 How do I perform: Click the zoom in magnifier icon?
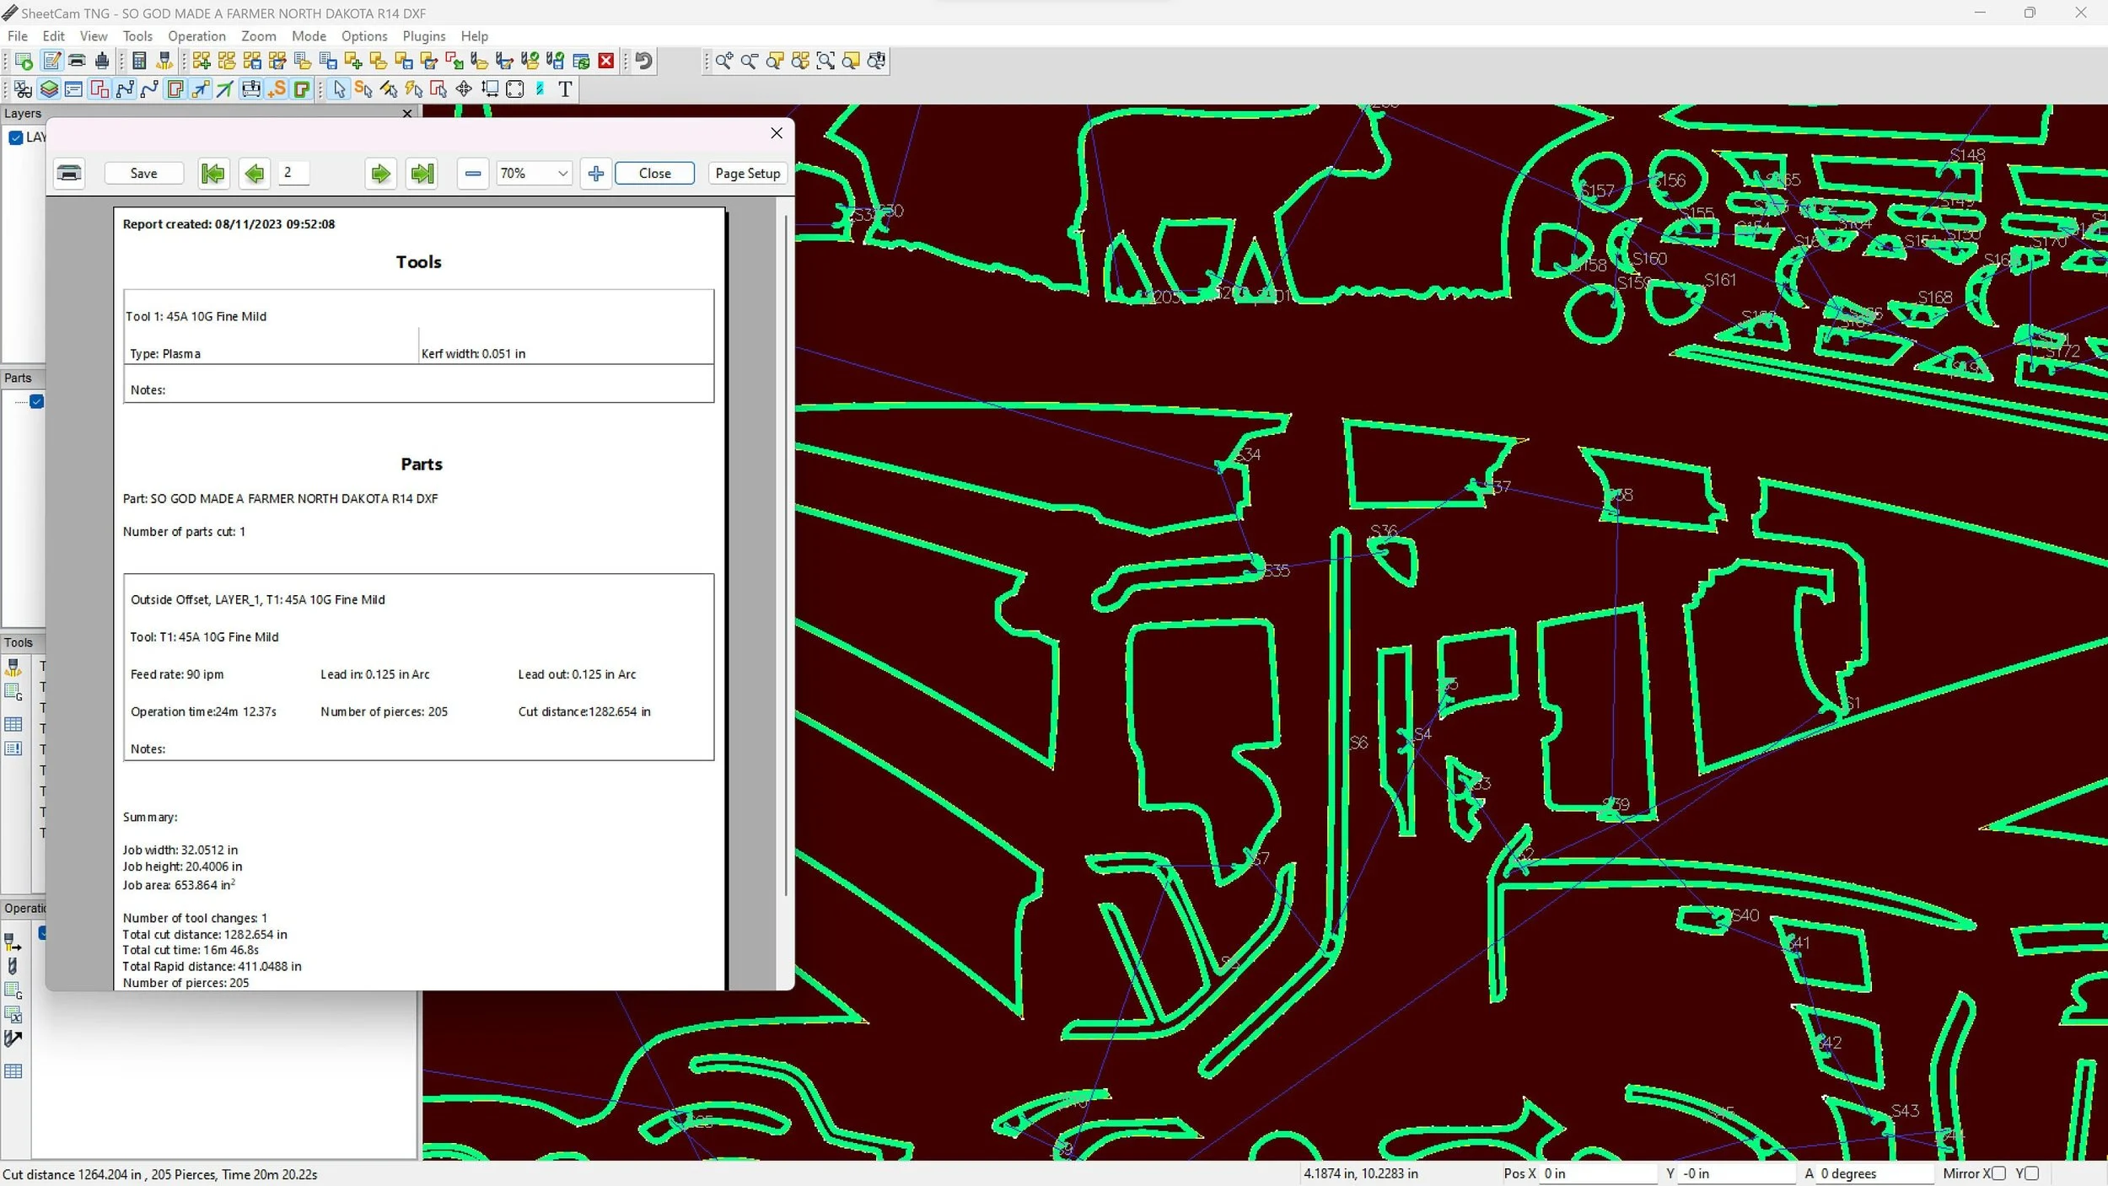(723, 61)
